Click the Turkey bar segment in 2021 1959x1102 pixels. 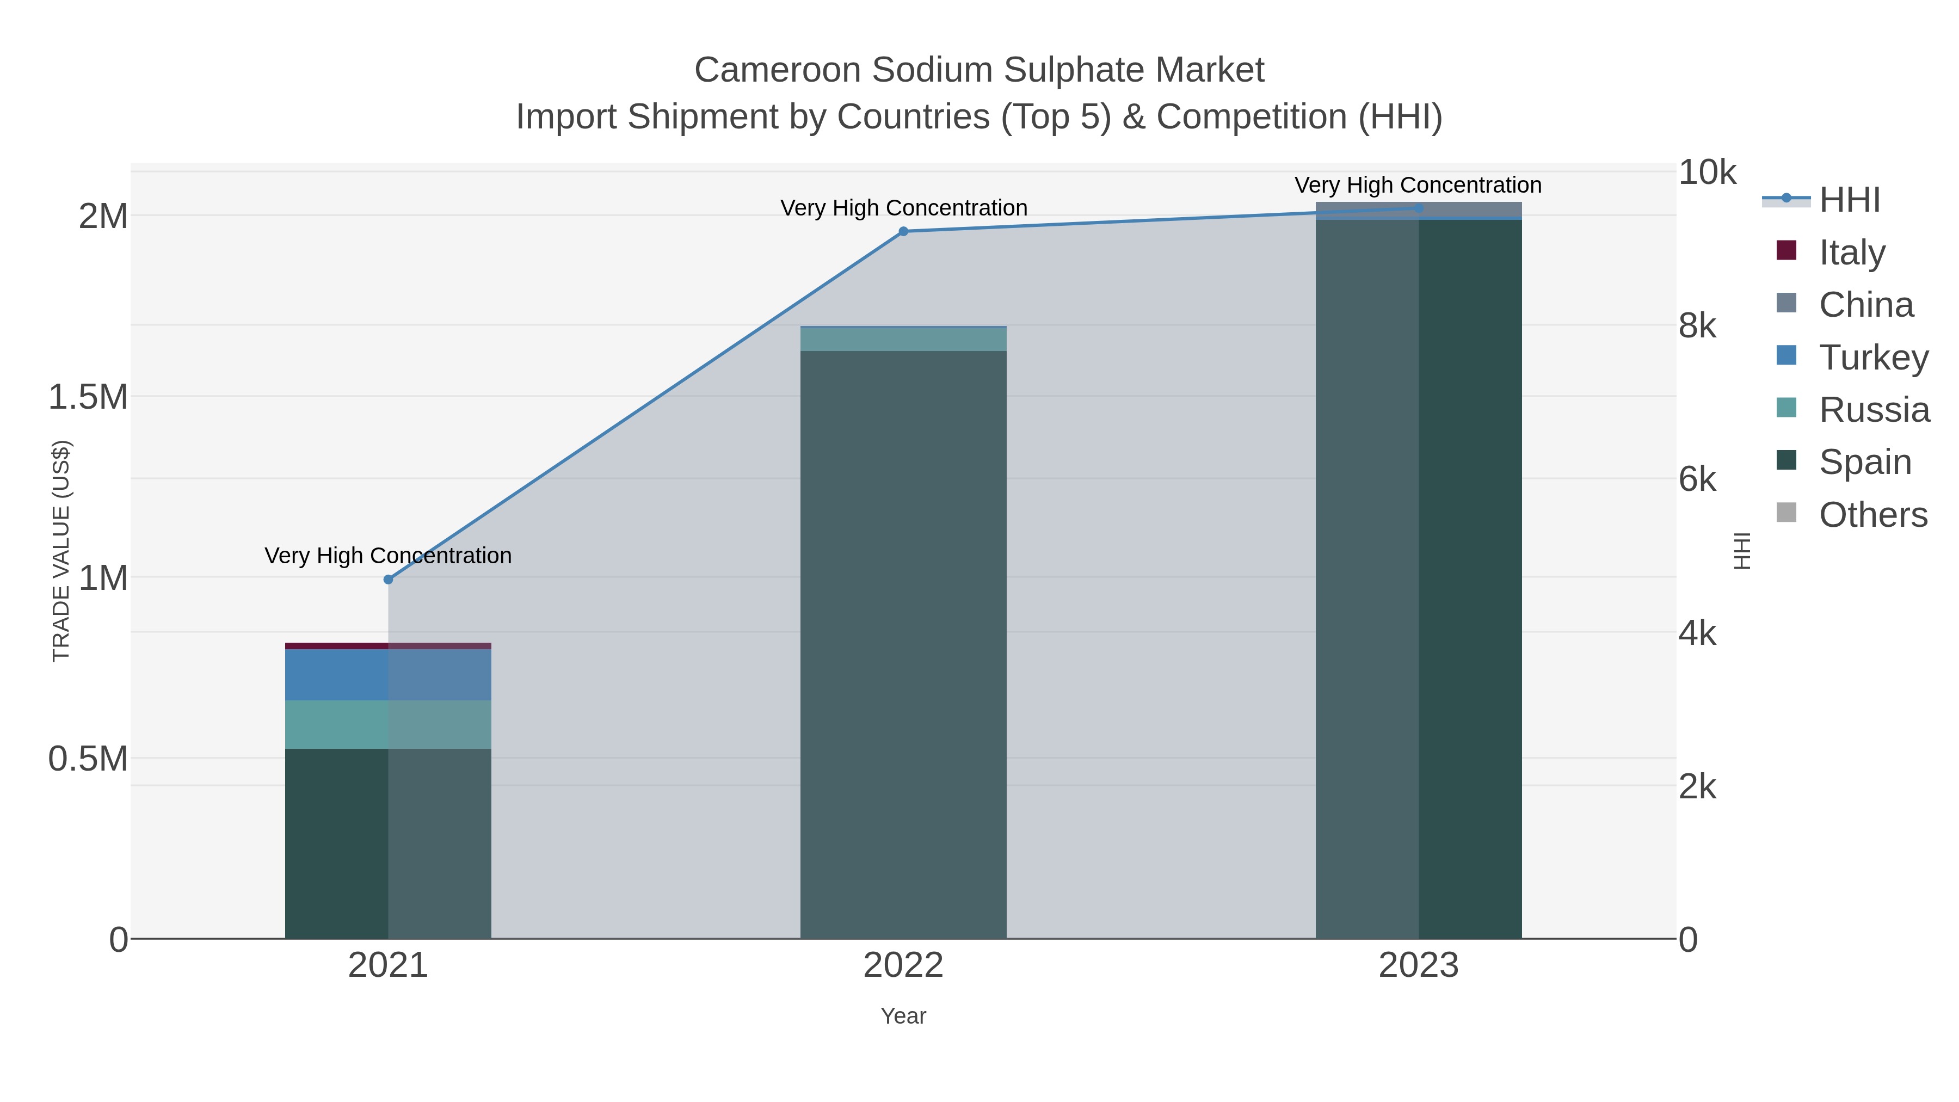click(388, 675)
